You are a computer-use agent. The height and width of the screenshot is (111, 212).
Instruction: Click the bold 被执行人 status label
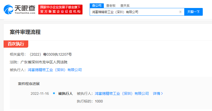click(66, 94)
